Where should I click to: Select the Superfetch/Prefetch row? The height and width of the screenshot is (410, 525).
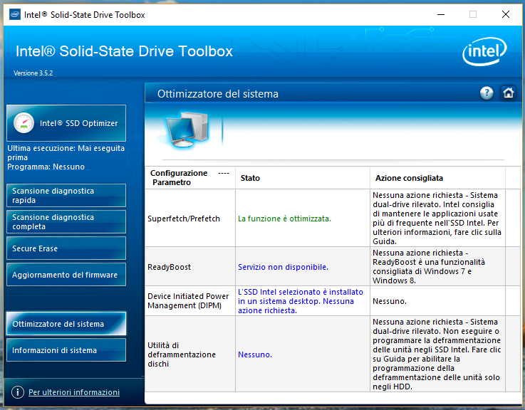click(184, 219)
